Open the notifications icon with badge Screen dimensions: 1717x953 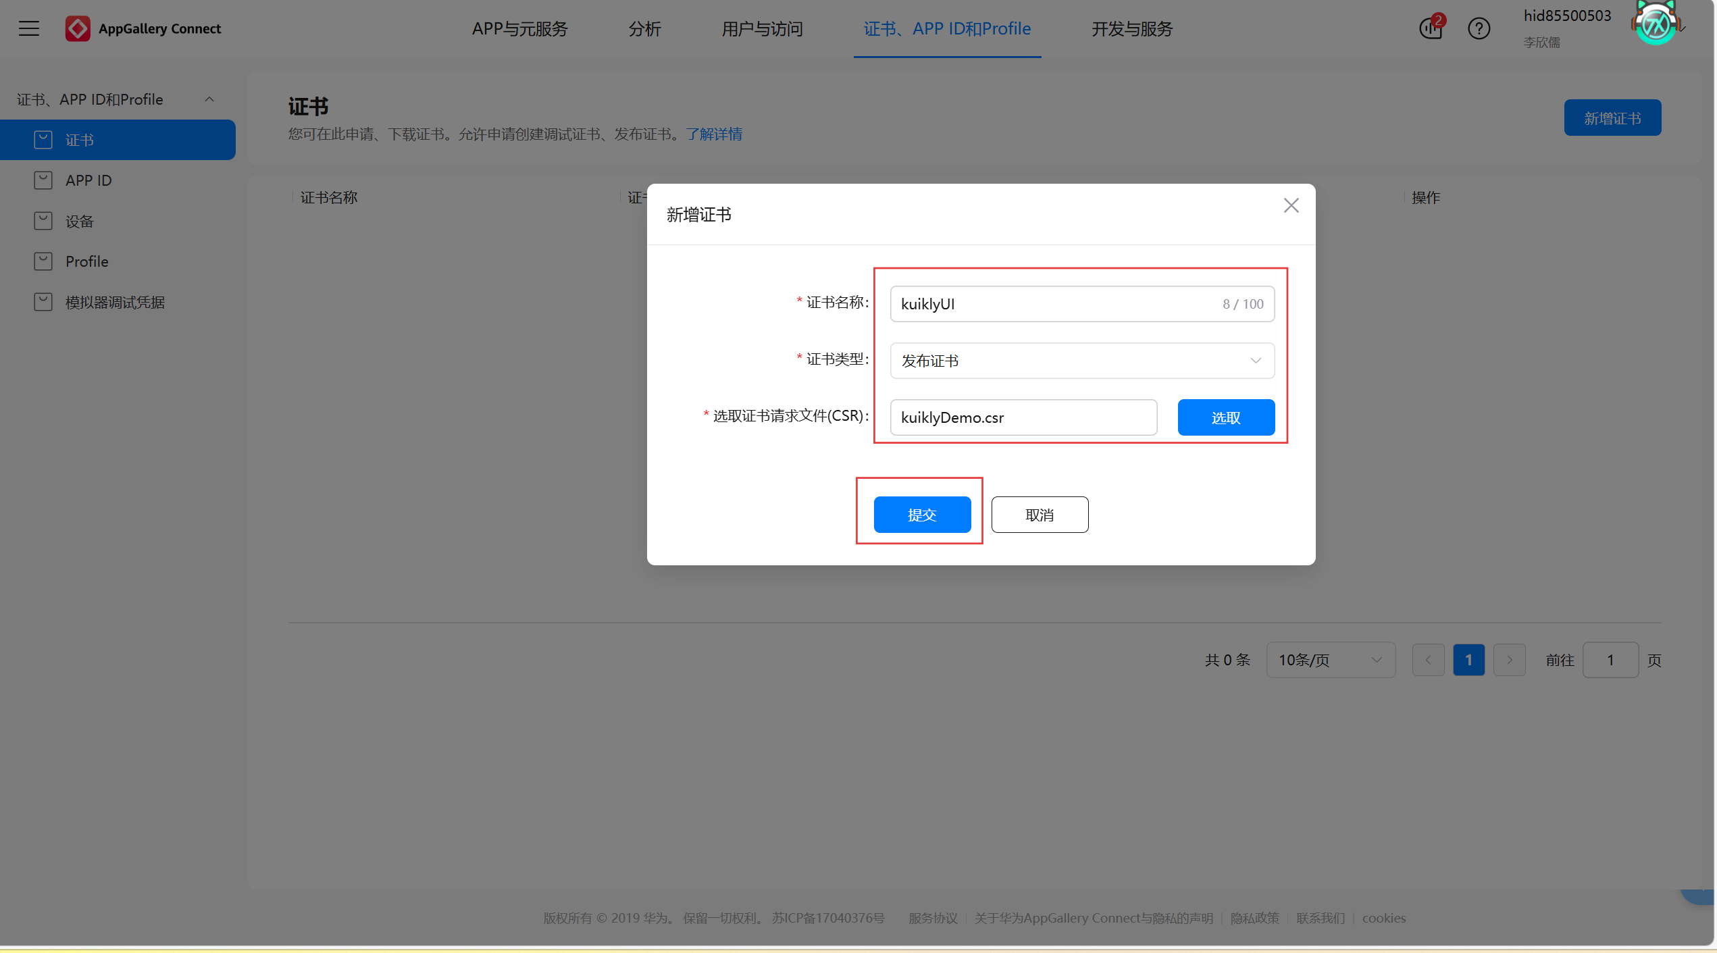point(1430,28)
